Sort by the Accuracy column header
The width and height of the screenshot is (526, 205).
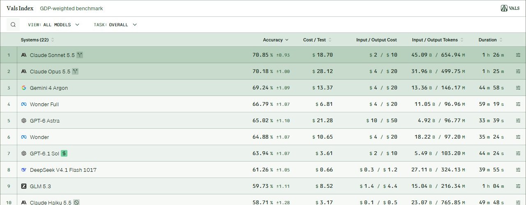276,40
